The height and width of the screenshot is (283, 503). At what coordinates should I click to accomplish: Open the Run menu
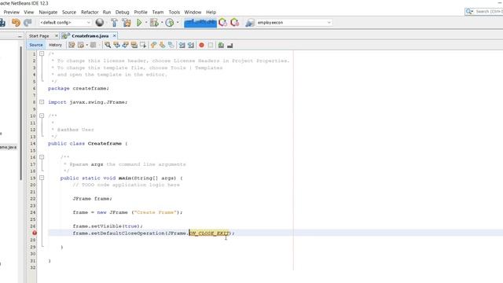(107, 13)
